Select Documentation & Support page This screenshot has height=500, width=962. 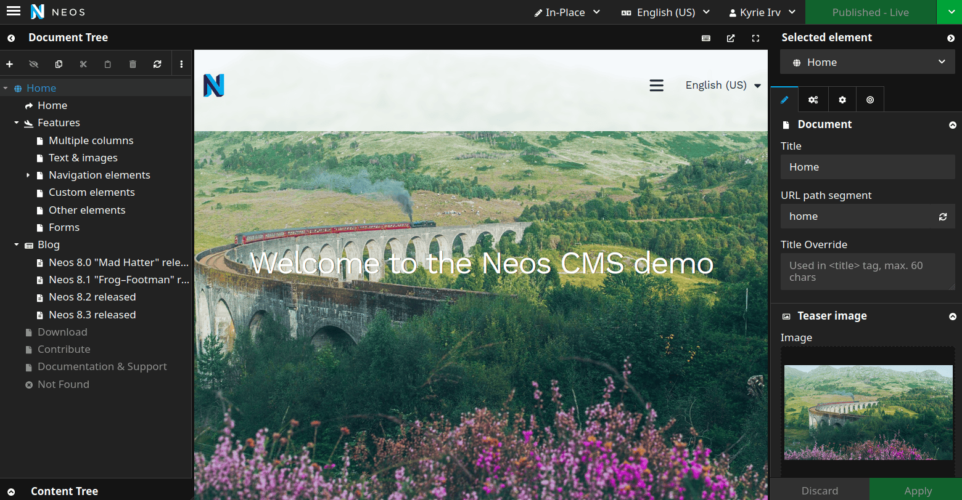coord(102,366)
